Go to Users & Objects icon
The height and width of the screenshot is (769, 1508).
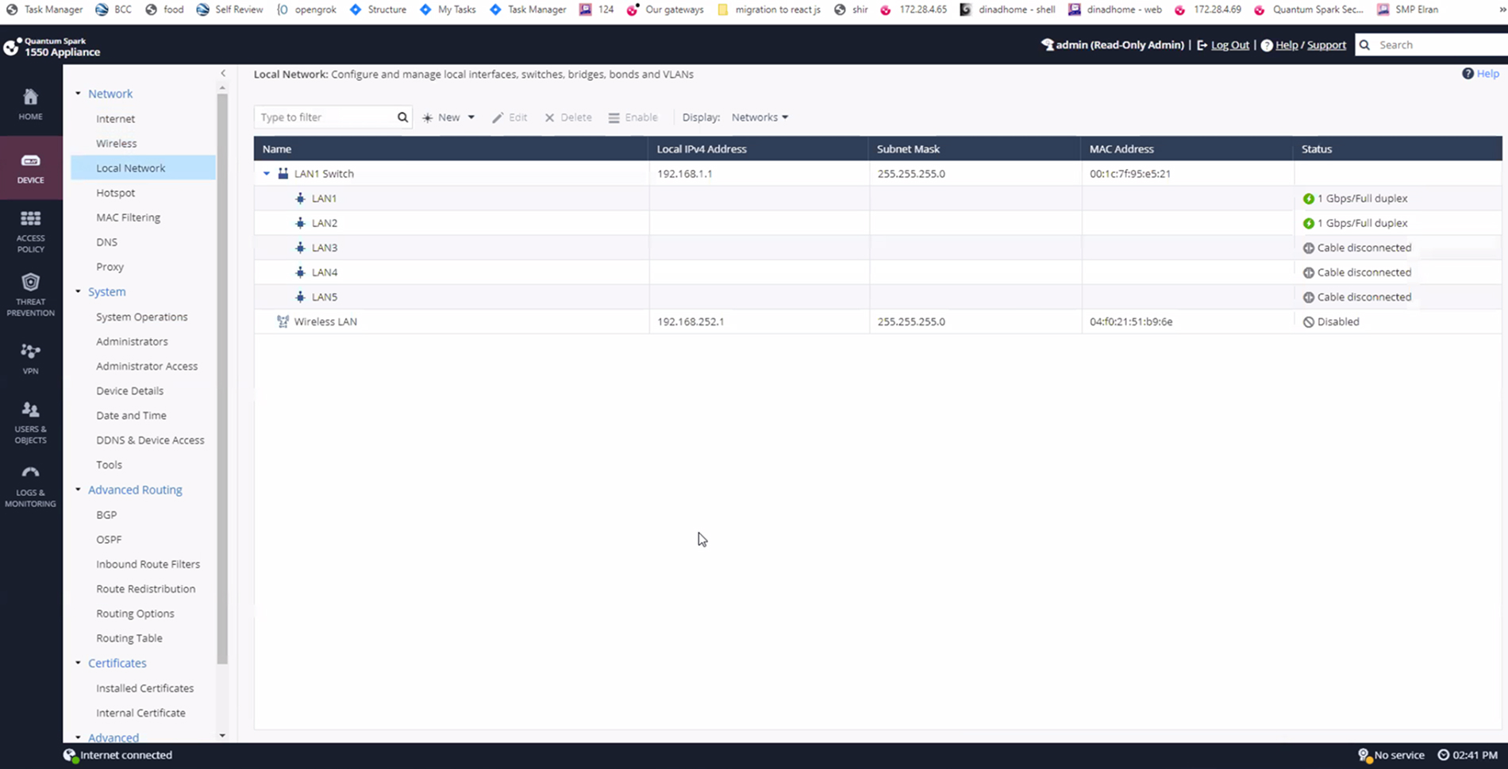(30, 411)
